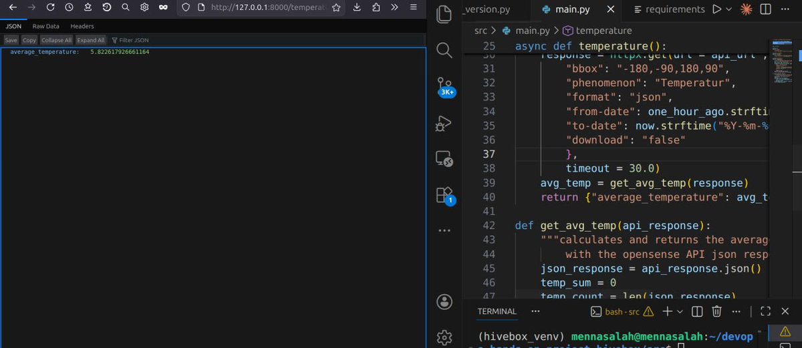Click the private mask icon in browser toolbar
Image resolution: width=802 pixels, height=348 pixels.
tap(163, 8)
